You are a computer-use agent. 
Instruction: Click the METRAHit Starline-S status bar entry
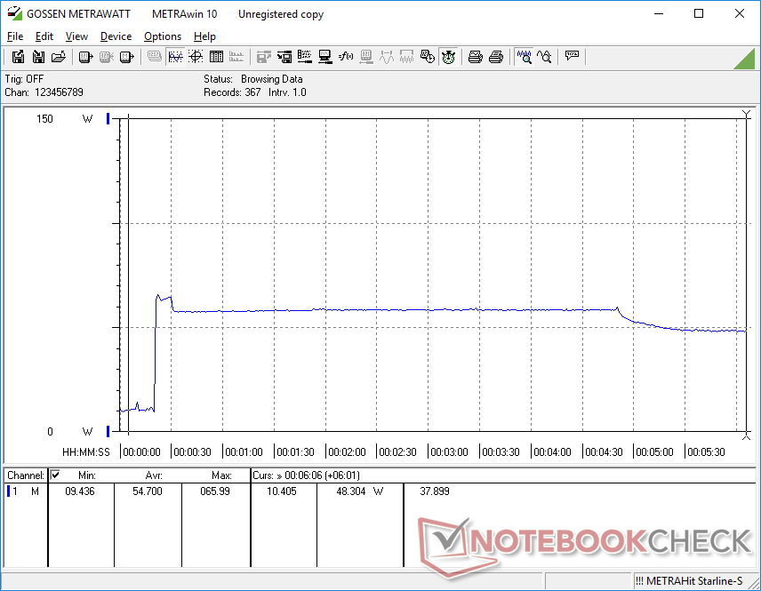click(689, 581)
